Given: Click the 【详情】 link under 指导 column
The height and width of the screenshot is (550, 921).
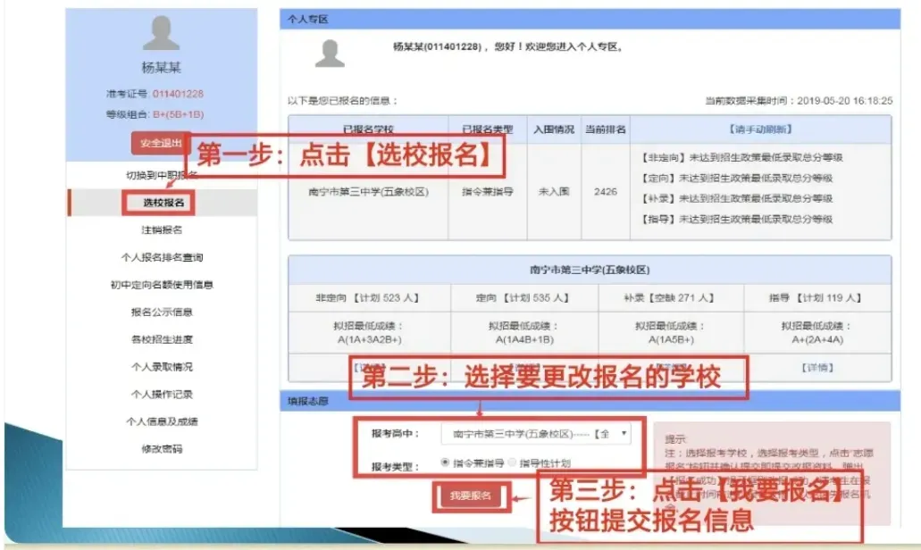Looking at the screenshot, I should click(817, 368).
